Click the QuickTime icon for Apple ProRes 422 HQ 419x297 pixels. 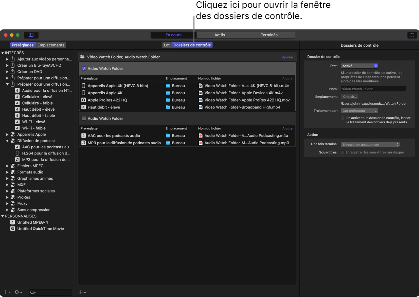click(84, 100)
